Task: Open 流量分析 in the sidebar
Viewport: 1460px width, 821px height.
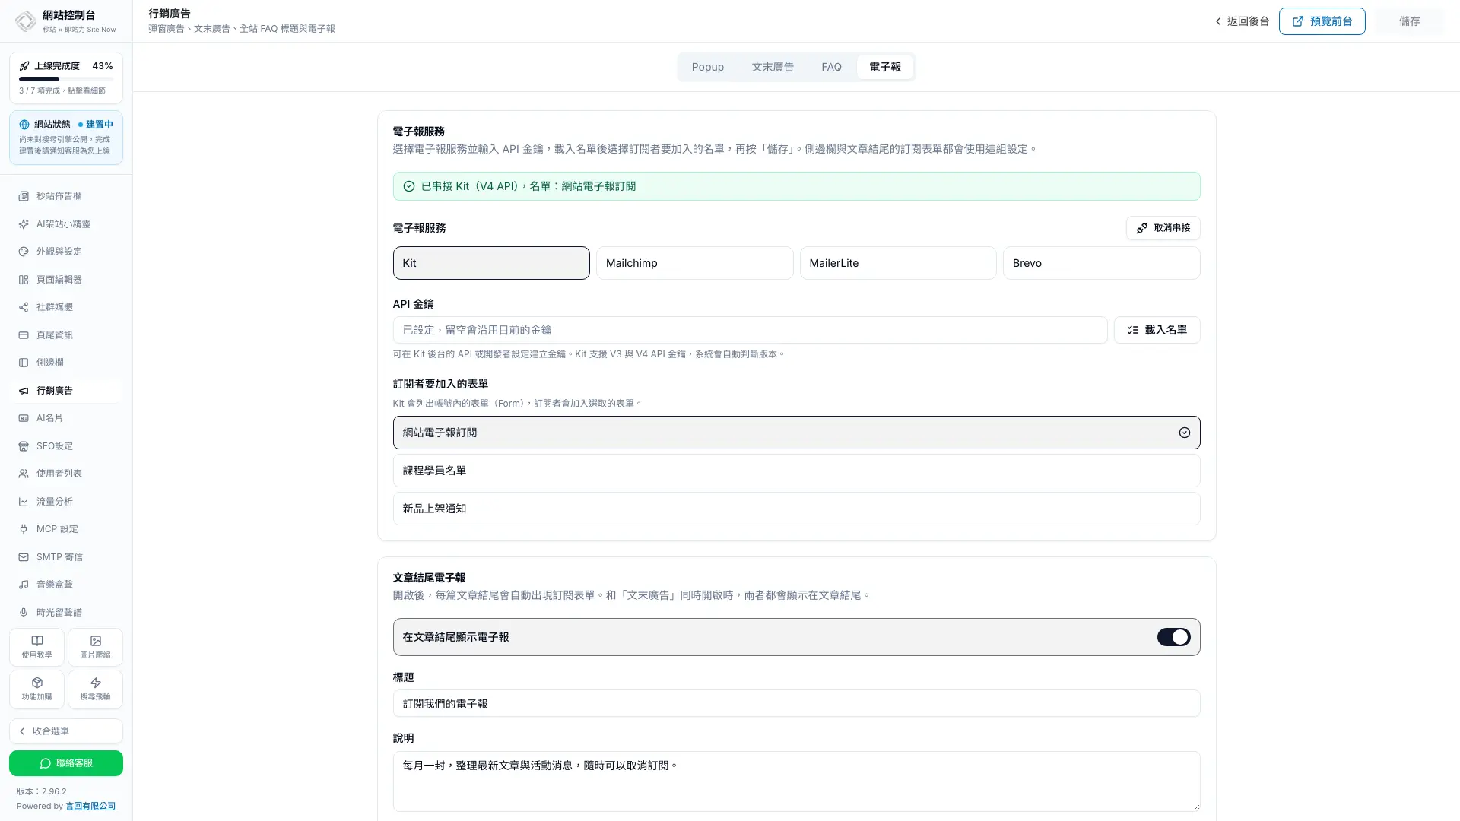Action: point(66,502)
